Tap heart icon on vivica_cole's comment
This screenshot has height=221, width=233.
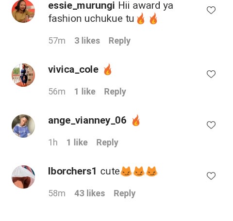point(211,74)
